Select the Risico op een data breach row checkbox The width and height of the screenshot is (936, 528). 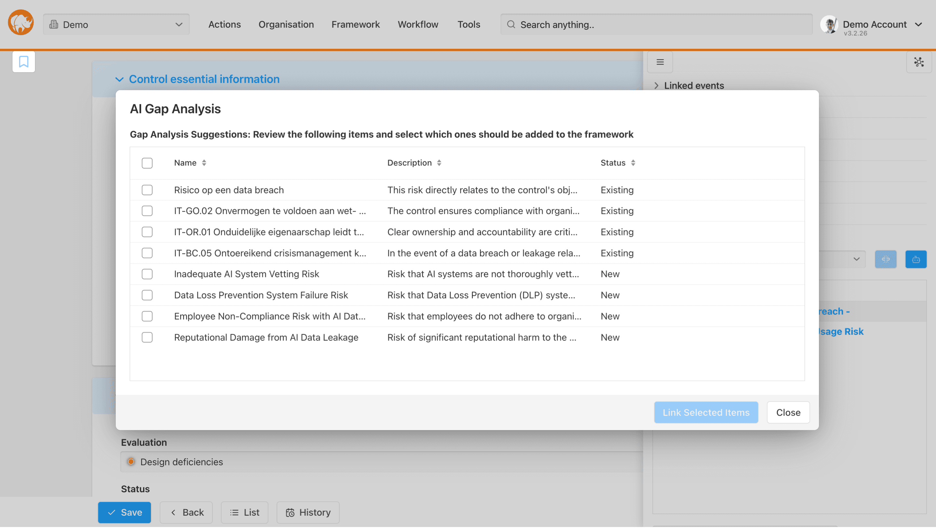147,190
